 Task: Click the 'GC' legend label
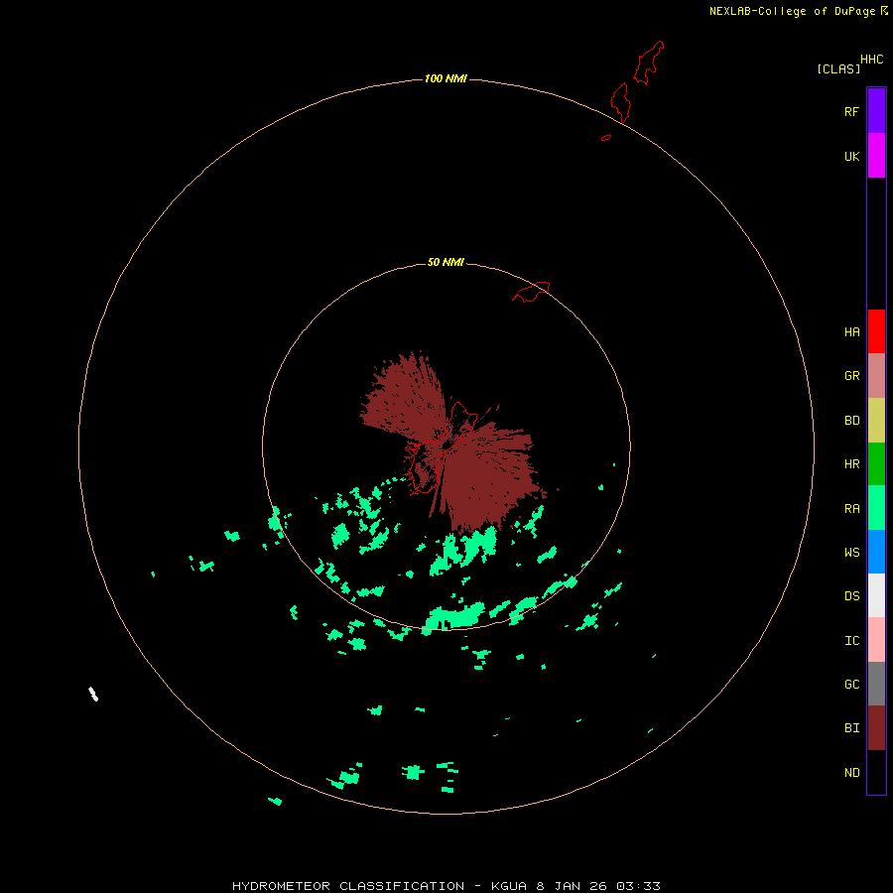pyautogui.click(x=851, y=685)
